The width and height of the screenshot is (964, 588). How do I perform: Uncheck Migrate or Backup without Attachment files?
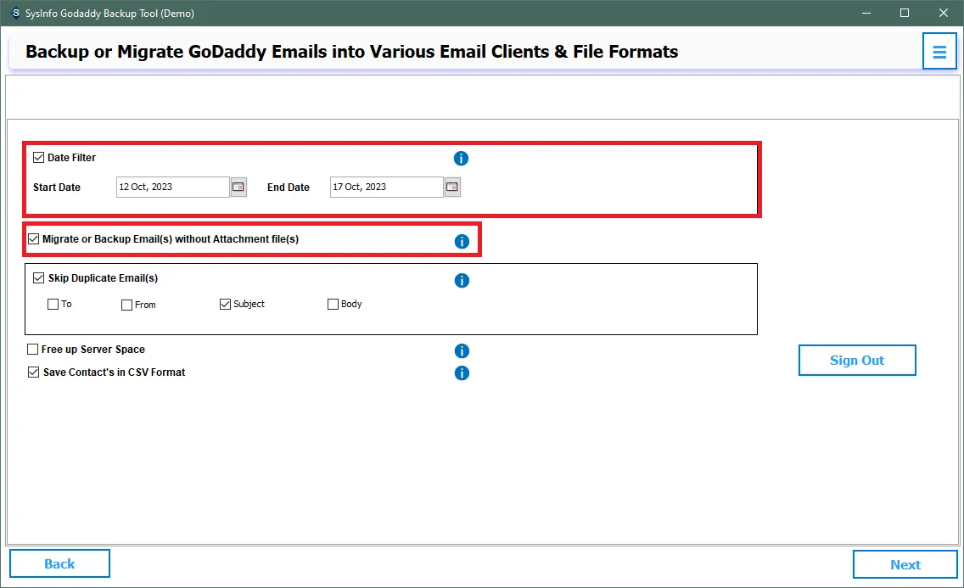point(34,239)
